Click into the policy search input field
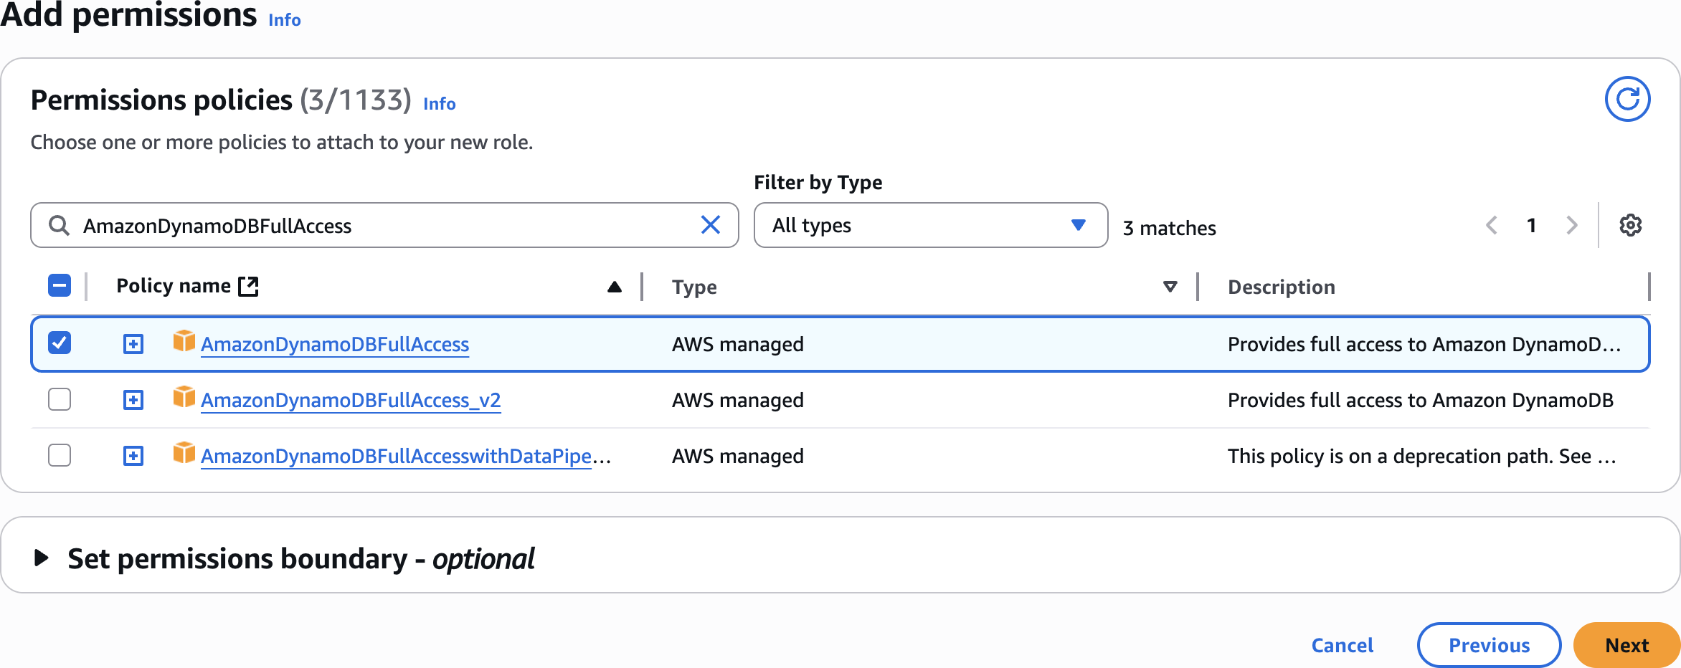The width and height of the screenshot is (1681, 668). 380,225
